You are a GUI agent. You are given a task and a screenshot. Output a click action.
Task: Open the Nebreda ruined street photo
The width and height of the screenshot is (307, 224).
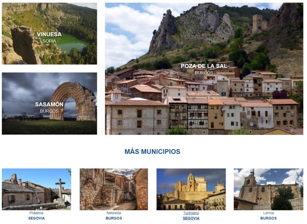tap(114, 189)
